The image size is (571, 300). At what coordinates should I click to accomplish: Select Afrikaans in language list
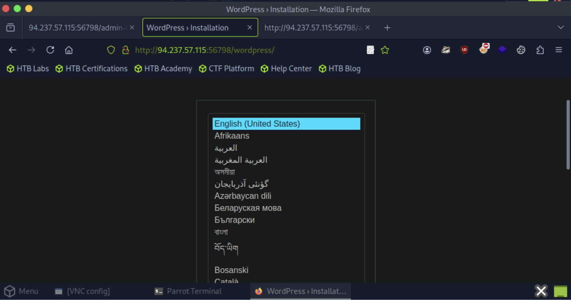coord(286,136)
